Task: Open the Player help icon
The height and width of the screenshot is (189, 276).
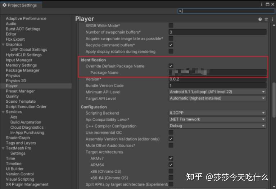Action: 260,19
